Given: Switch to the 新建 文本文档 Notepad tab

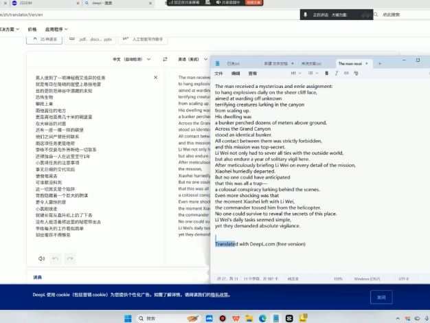Looking at the screenshot, I should pyautogui.click(x=276, y=64).
